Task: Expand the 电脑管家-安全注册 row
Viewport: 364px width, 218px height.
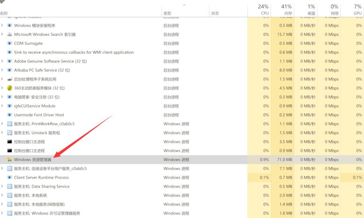Action: (x=2, y=97)
